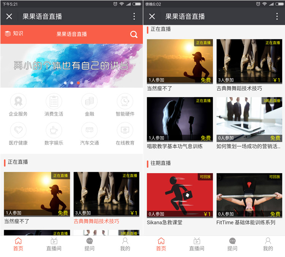Screen dimensions: 285x257
Task: Click 当然瘦不了 title in left screen
Action: tap(17, 221)
